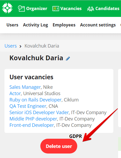Open the Account settings tab
Screen dimensions: 121x158
98,25
